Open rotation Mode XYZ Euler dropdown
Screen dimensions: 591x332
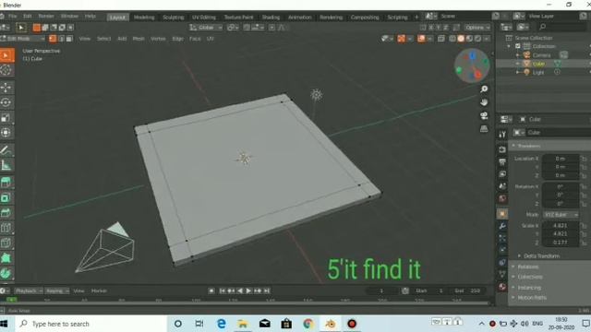pos(561,214)
